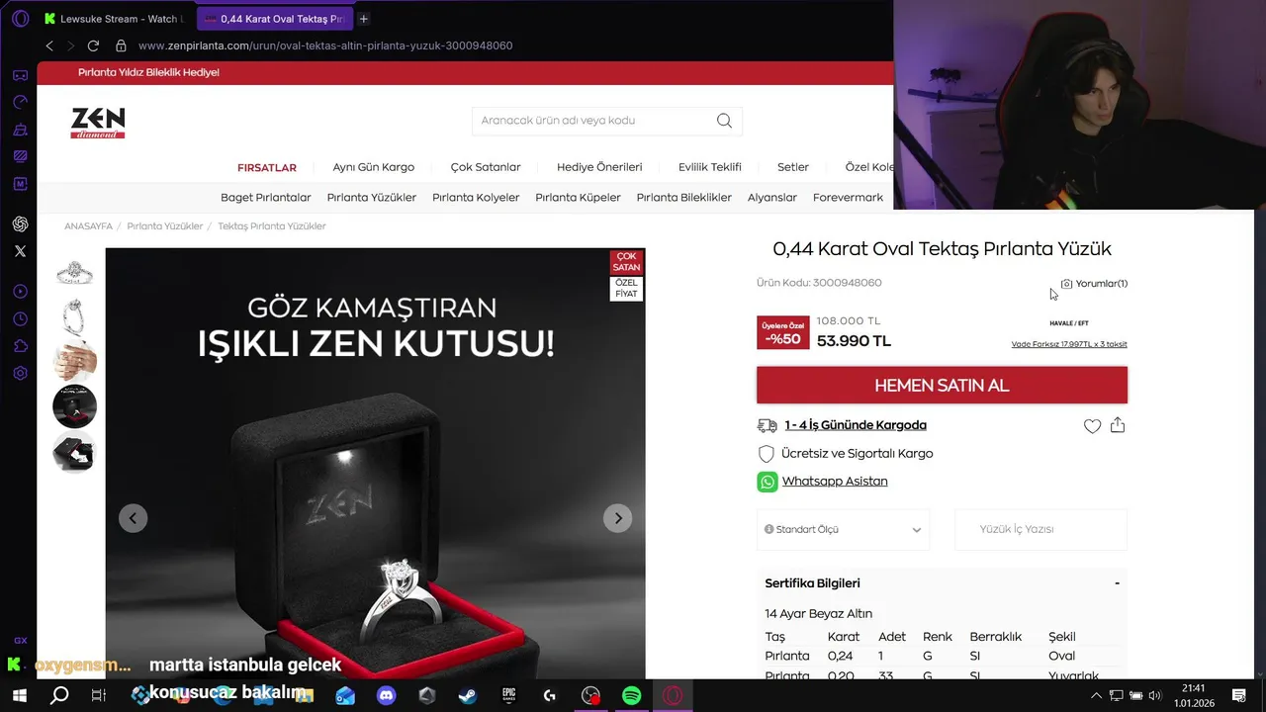The height and width of the screenshot is (712, 1266).
Task: Show previous product image arrow
Action: click(134, 518)
